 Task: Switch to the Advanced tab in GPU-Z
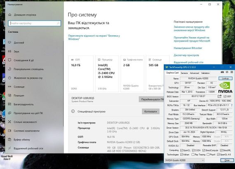click(194, 73)
